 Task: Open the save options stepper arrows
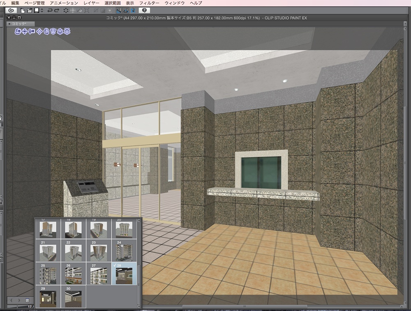click(x=42, y=11)
